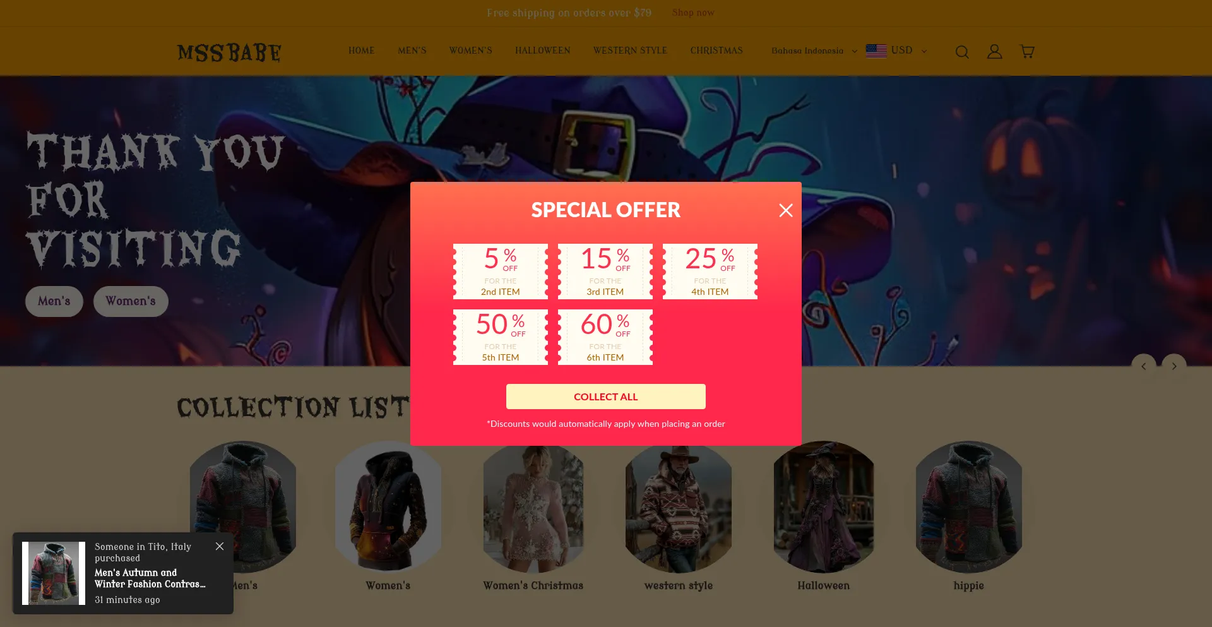Open the Western Style menu item

tap(630, 51)
